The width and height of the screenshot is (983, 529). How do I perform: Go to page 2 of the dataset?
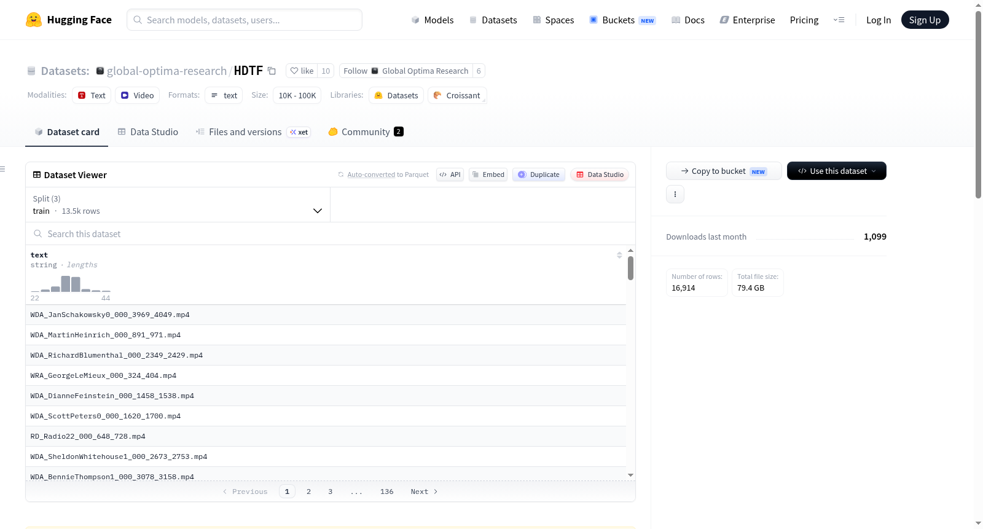tap(308, 492)
